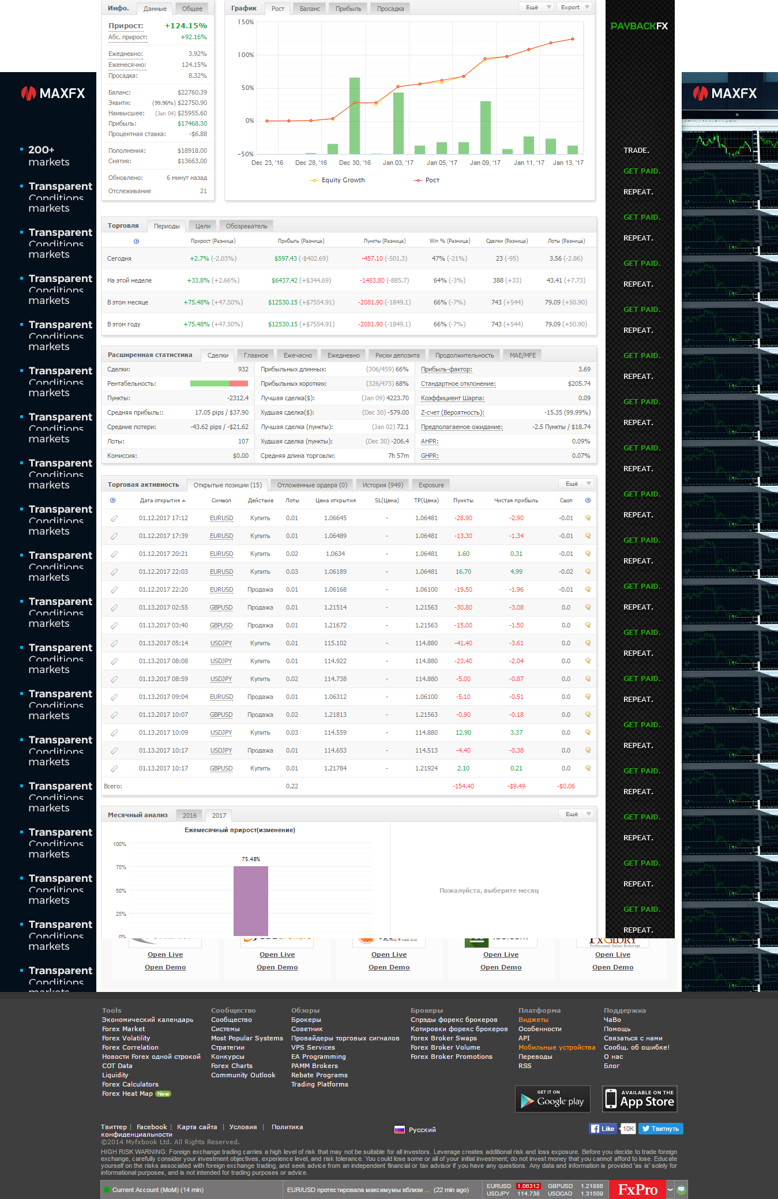This screenshot has width=778, height=1199.
Task: Click the Абс. прирост label
Action: (x=128, y=37)
